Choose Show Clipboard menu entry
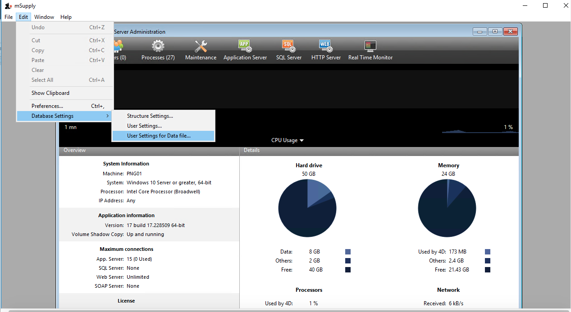 [50, 93]
